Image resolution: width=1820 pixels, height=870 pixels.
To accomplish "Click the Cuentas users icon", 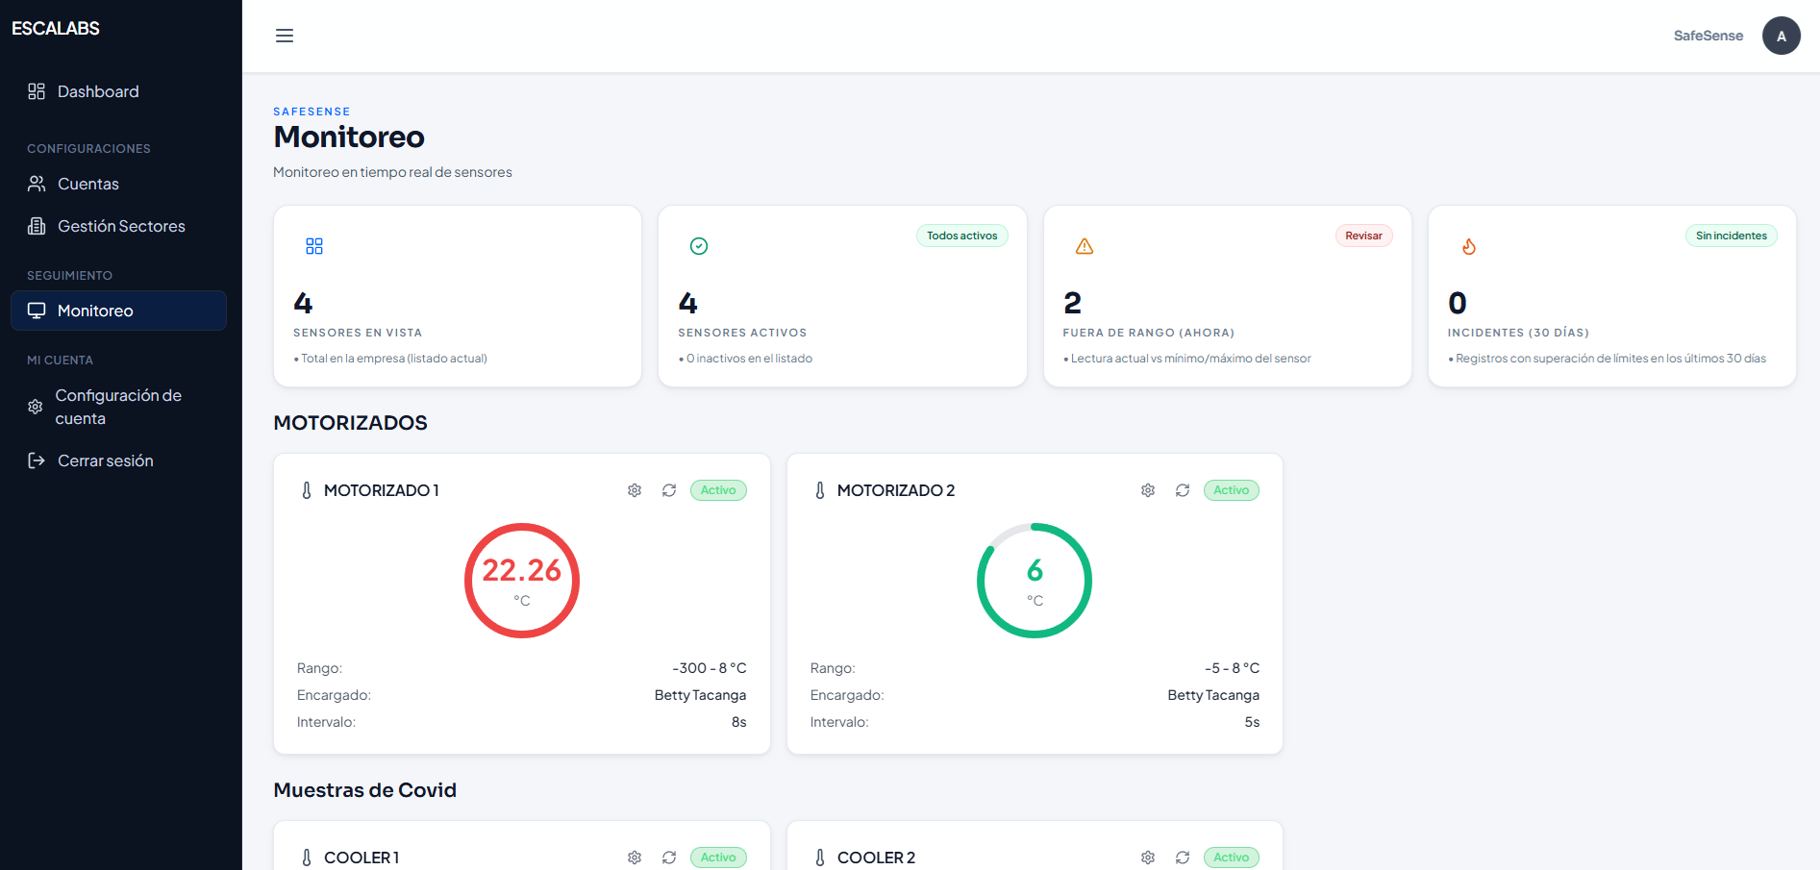I will pos(37,184).
